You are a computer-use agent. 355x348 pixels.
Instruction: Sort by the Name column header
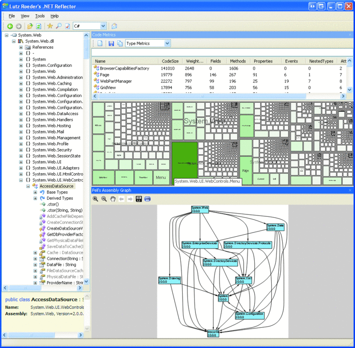click(125, 61)
